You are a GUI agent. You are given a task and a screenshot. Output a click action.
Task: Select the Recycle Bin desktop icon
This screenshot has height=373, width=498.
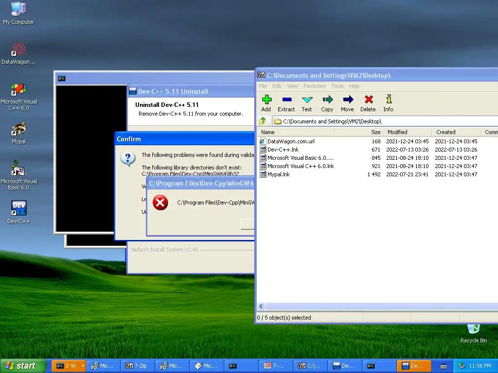pos(474,334)
